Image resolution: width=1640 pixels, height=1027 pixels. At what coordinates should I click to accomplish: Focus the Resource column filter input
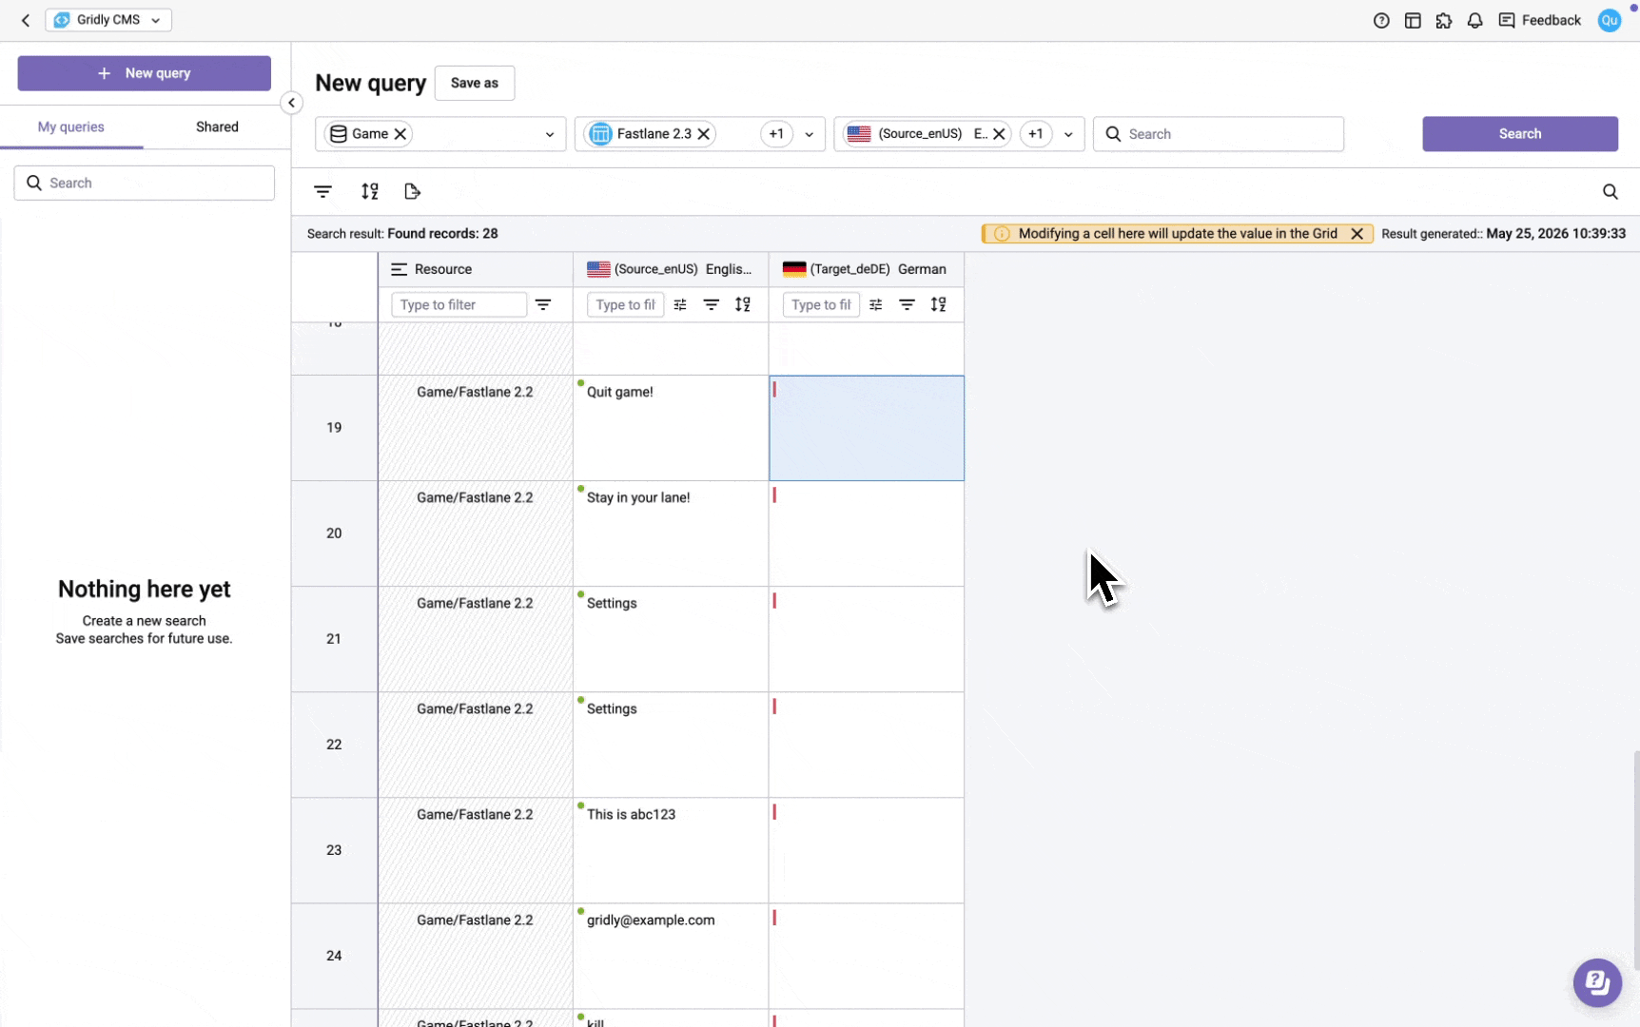point(459,305)
